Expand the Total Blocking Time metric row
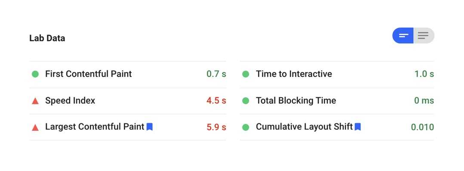 (x=337, y=101)
